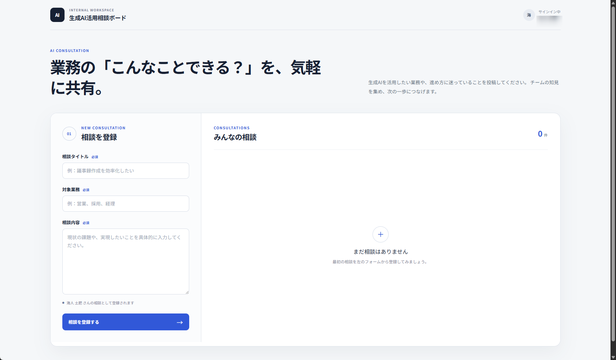Click the 相談内容 field label
The width and height of the screenshot is (616, 360).
click(71, 223)
